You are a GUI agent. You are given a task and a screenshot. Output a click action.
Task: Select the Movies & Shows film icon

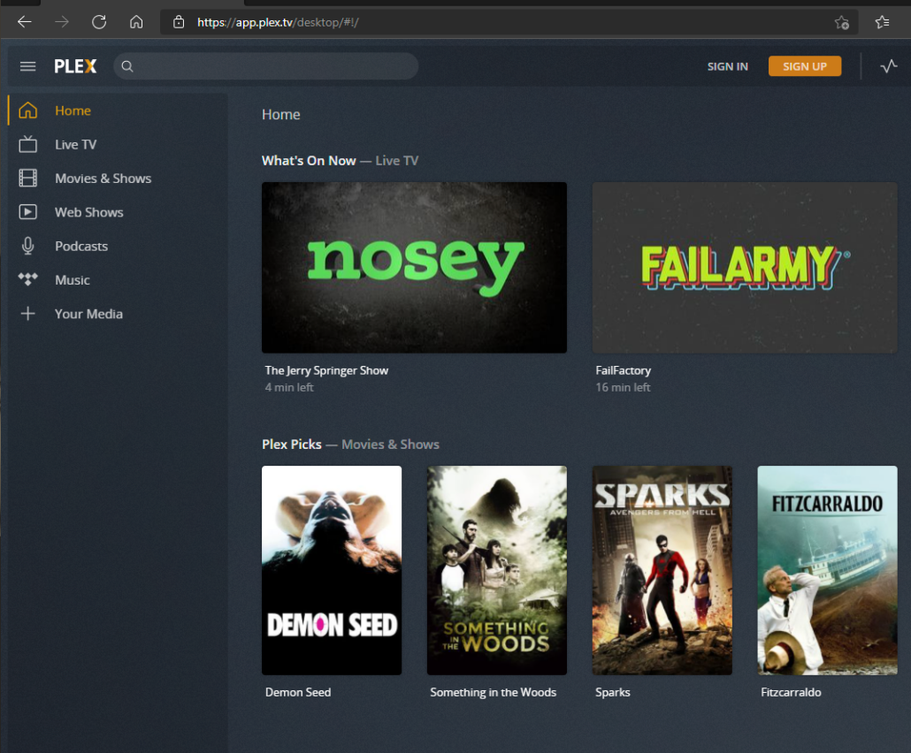tap(27, 178)
